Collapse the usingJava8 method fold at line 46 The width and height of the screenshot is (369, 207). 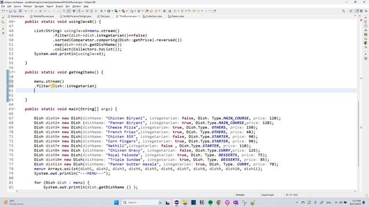(14, 22)
